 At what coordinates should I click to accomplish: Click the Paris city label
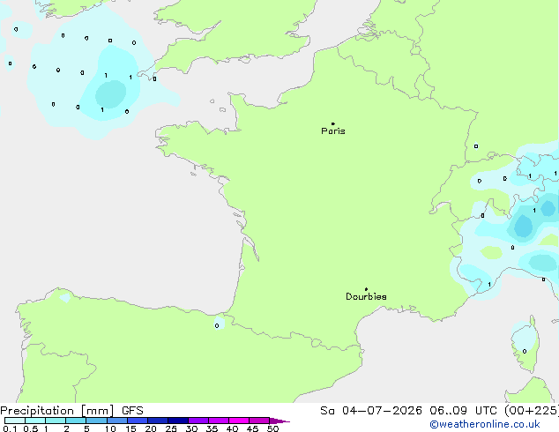click(333, 131)
